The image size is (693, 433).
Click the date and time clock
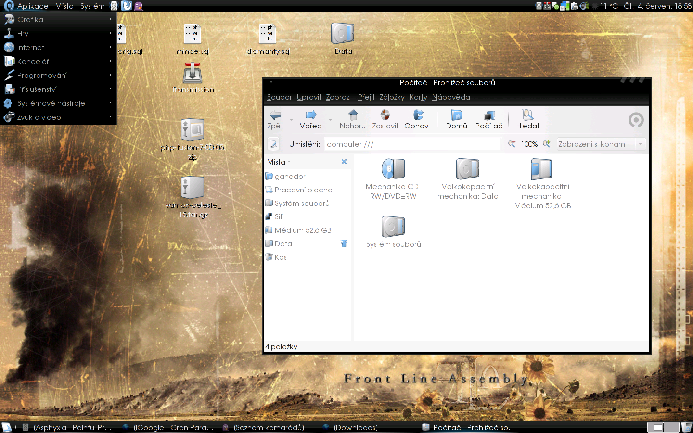(657, 6)
